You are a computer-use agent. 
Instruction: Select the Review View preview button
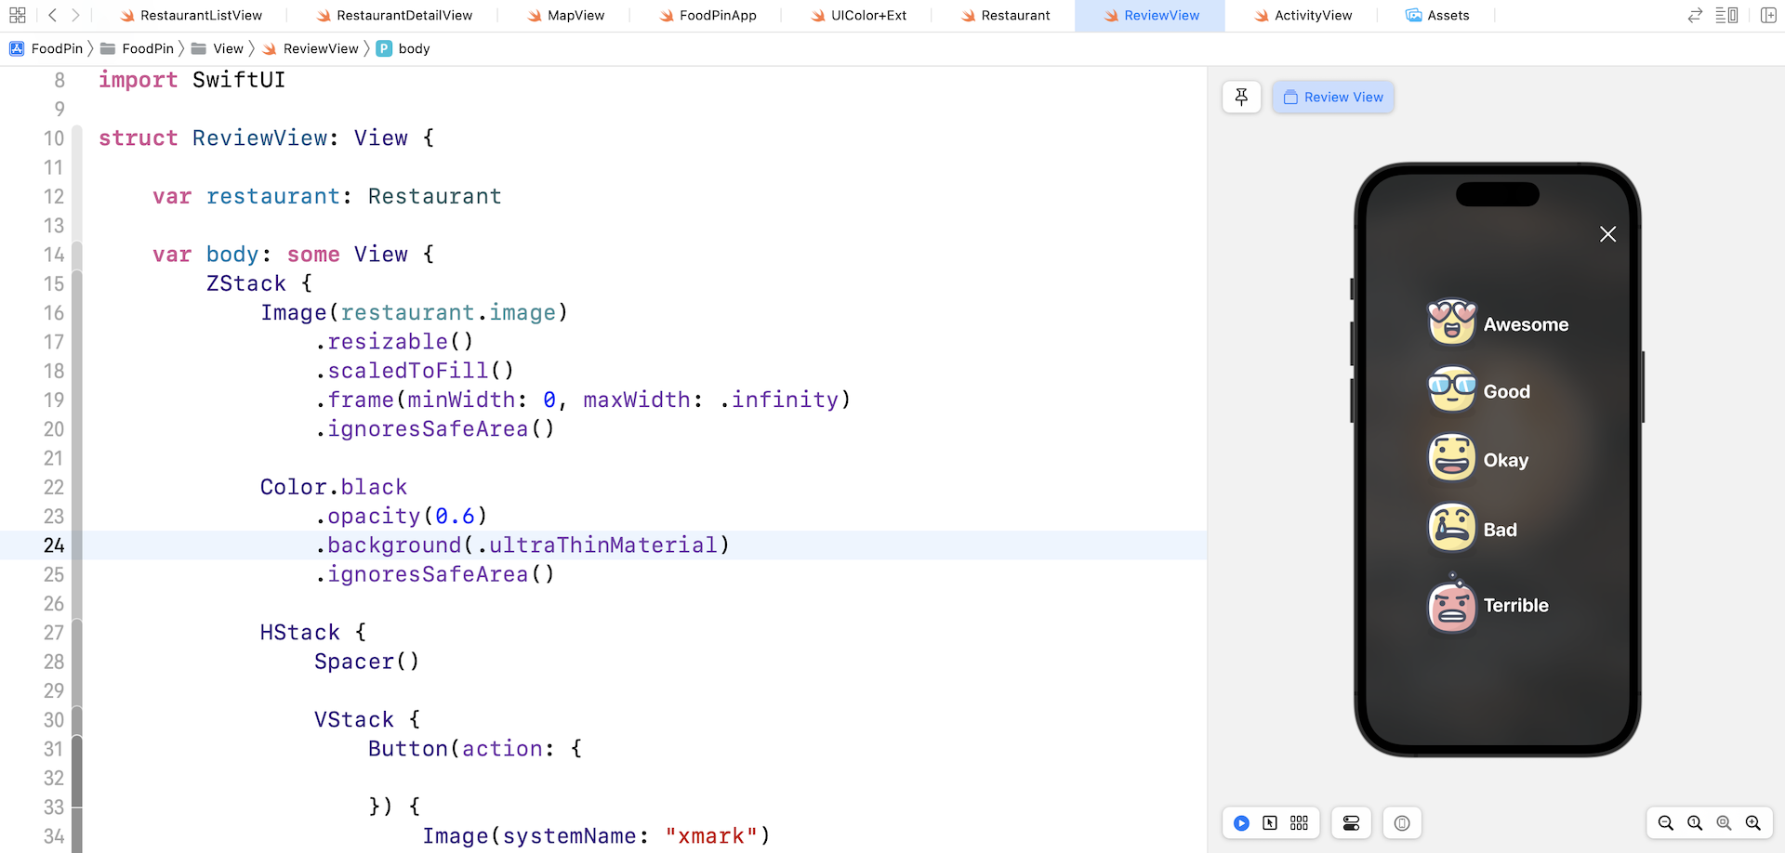point(1333,97)
